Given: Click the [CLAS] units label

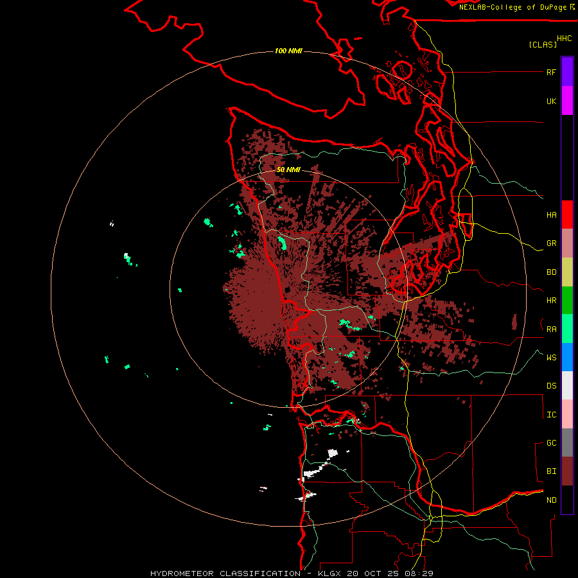Looking at the screenshot, I should pyautogui.click(x=543, y=45).
